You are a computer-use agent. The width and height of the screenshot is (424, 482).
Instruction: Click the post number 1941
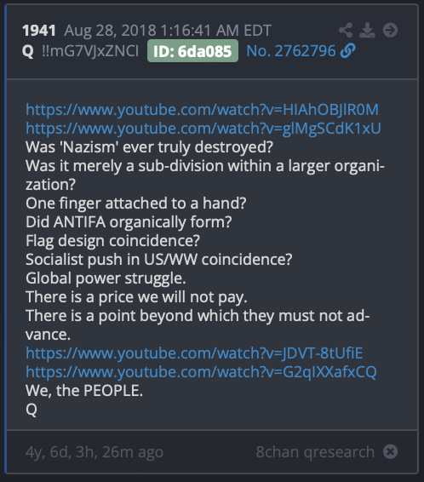point(39,31)
